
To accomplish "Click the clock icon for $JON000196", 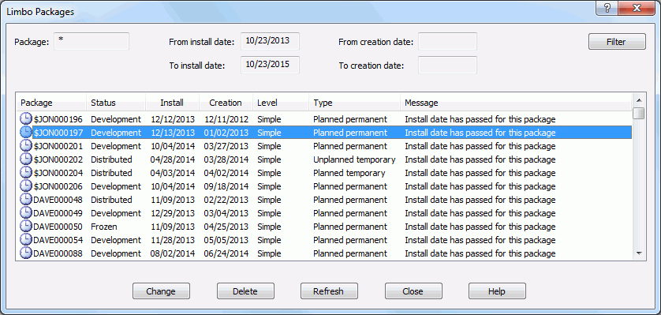I will (x=26, y=119).
